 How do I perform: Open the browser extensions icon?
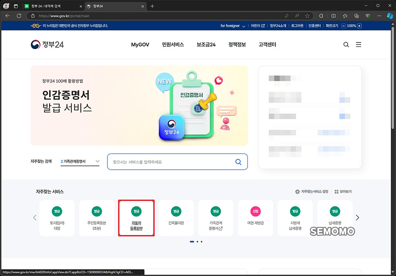tap(321, 16)
